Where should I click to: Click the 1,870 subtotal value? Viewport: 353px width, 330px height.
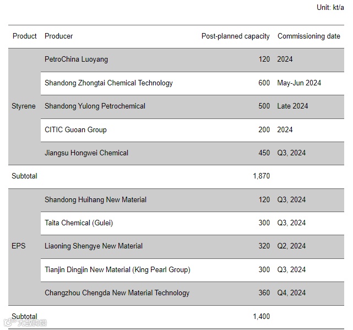[x=262, y=176]
